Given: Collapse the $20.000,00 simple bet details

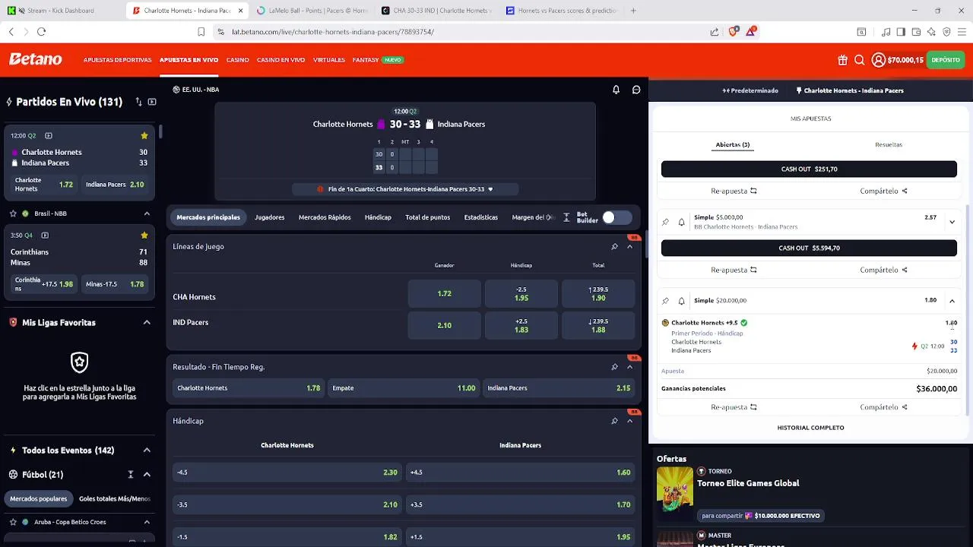Looking at the screenshot, I should 952,301.
